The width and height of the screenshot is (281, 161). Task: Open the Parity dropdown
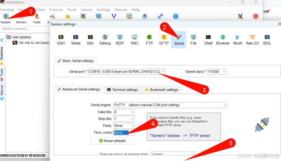tap(124, 126)
